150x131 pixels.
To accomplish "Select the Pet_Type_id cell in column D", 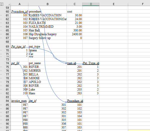I will point(91,63).
